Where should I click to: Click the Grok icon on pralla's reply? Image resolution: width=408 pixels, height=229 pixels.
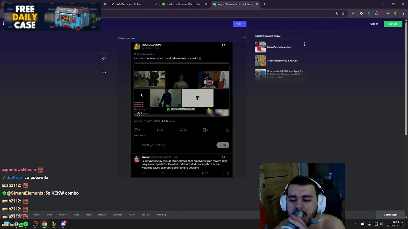pyautogui.click(x=223, y=157)
